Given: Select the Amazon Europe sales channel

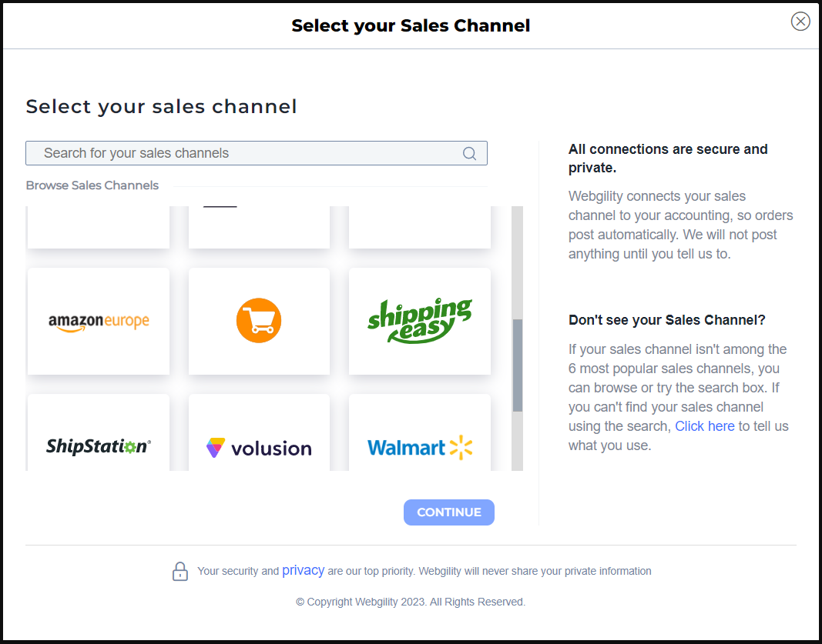Looking at the screenshot, I should [x=99, y=321].
